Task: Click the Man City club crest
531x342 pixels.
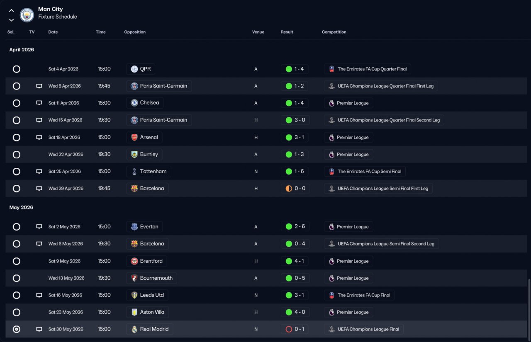Action: click(x=27, y=15)
